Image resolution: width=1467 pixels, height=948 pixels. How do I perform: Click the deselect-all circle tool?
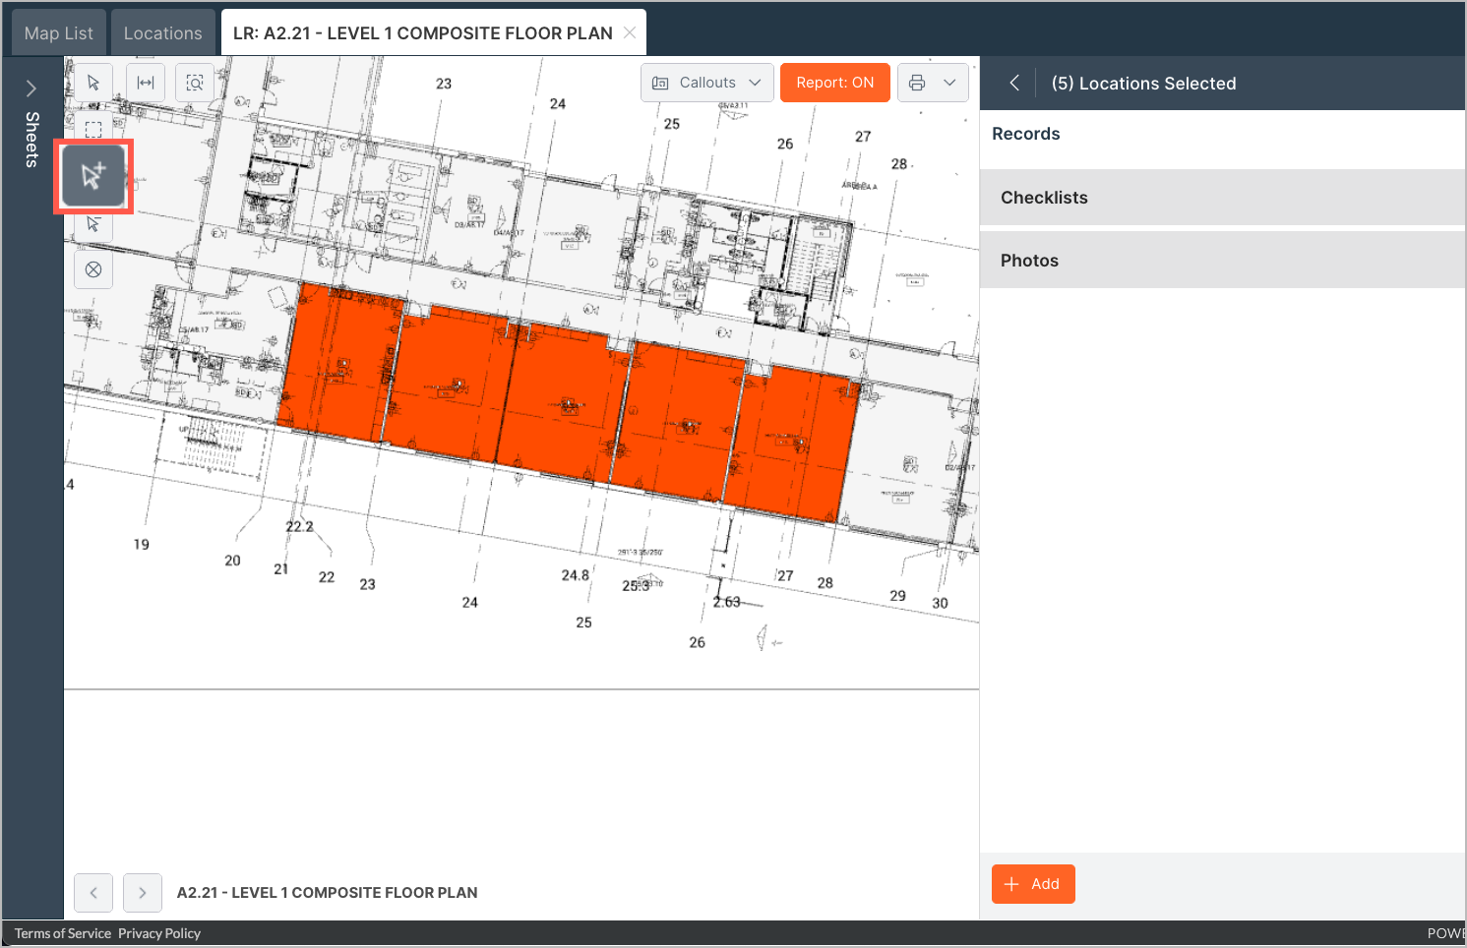click(93, 269)
